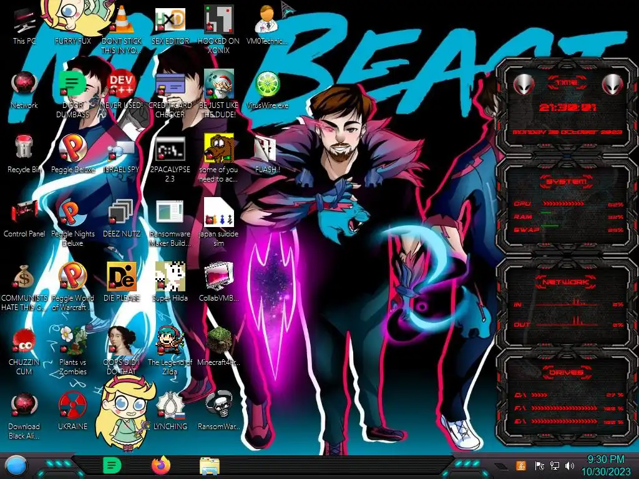This screenshot has height=479, width=639.
Task: Launch the 2PACALYPSE 2.3 console shortcut
Action: click(x=170, y=159)
